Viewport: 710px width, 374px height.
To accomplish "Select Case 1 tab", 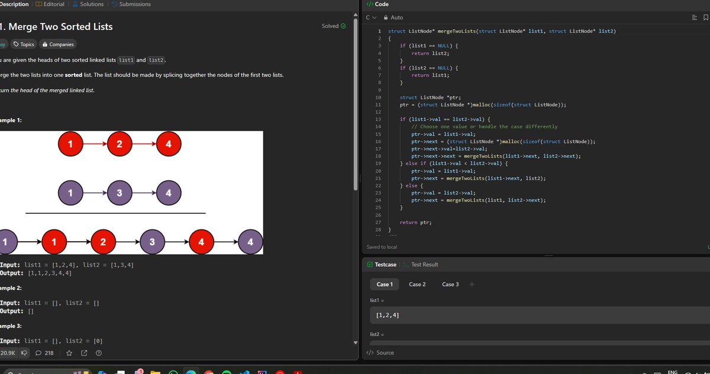I will 385,284.
